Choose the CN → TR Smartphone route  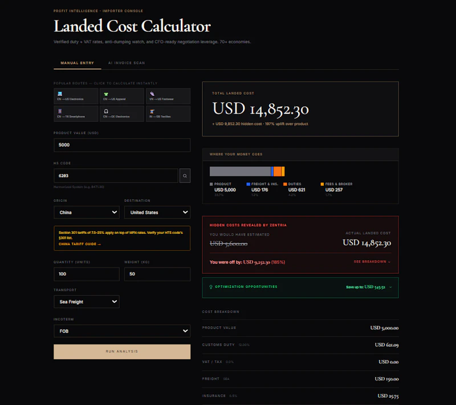point(76,114)
